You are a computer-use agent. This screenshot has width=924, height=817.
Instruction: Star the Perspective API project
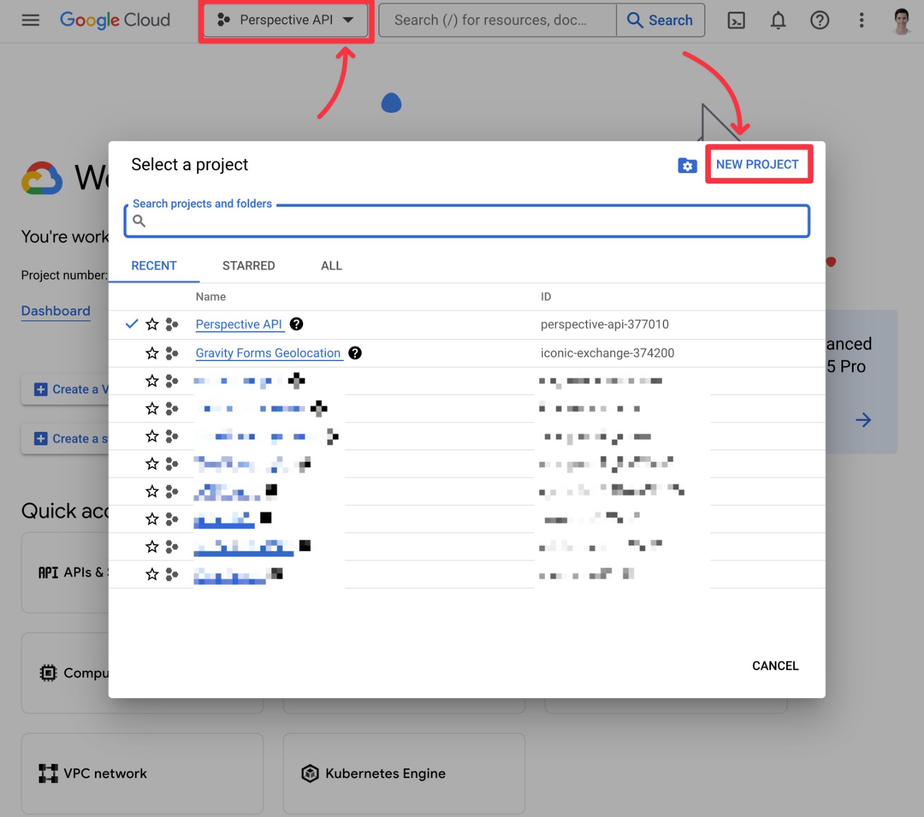pyautogui.click(x=152, y=324)
